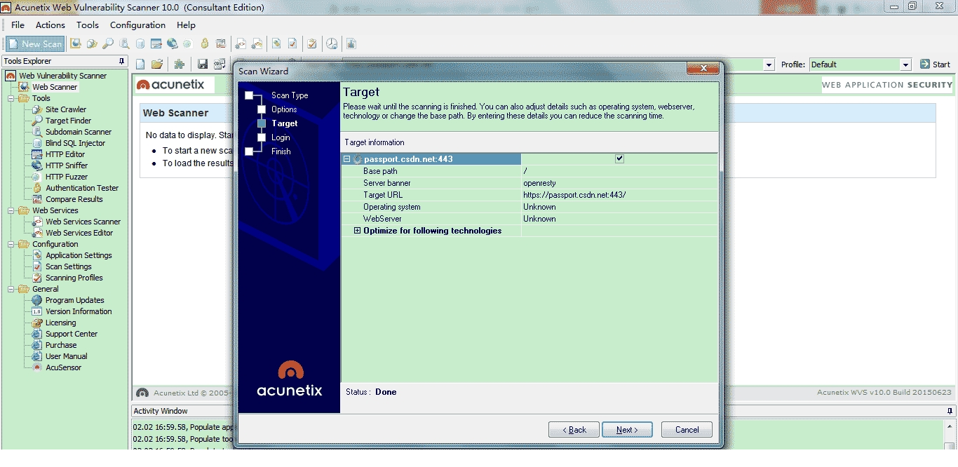Click the Back button in Scan Wizard
Screen dimensions: 958x467
[x=574, y=430]
